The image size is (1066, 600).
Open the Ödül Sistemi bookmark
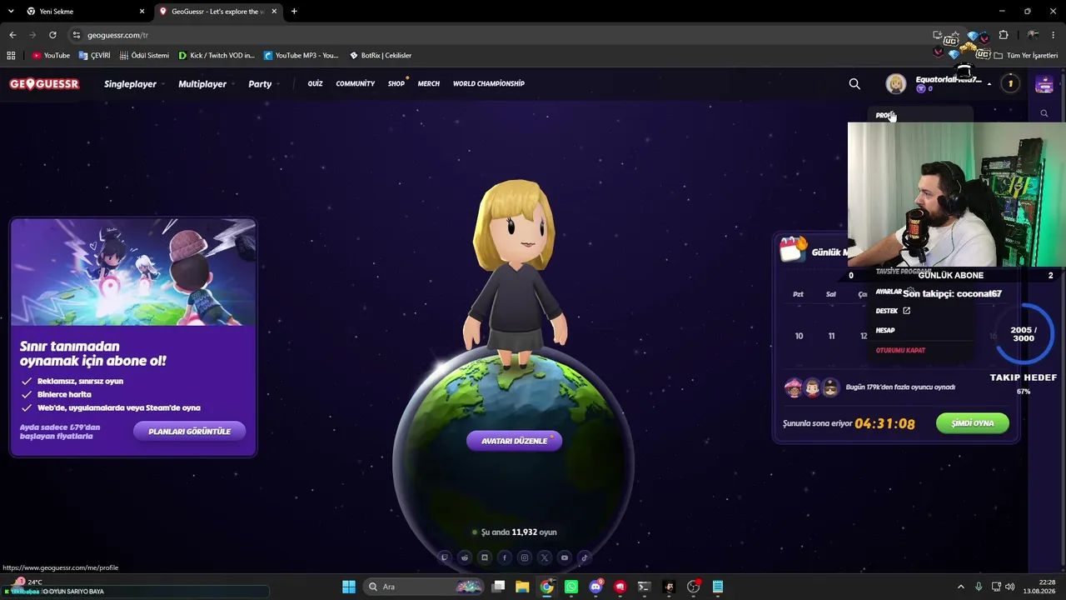tap(144, 55)
